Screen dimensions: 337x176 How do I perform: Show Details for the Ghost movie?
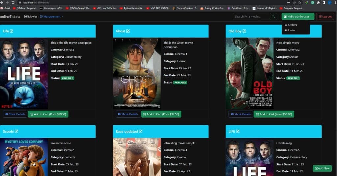point(128,114)
